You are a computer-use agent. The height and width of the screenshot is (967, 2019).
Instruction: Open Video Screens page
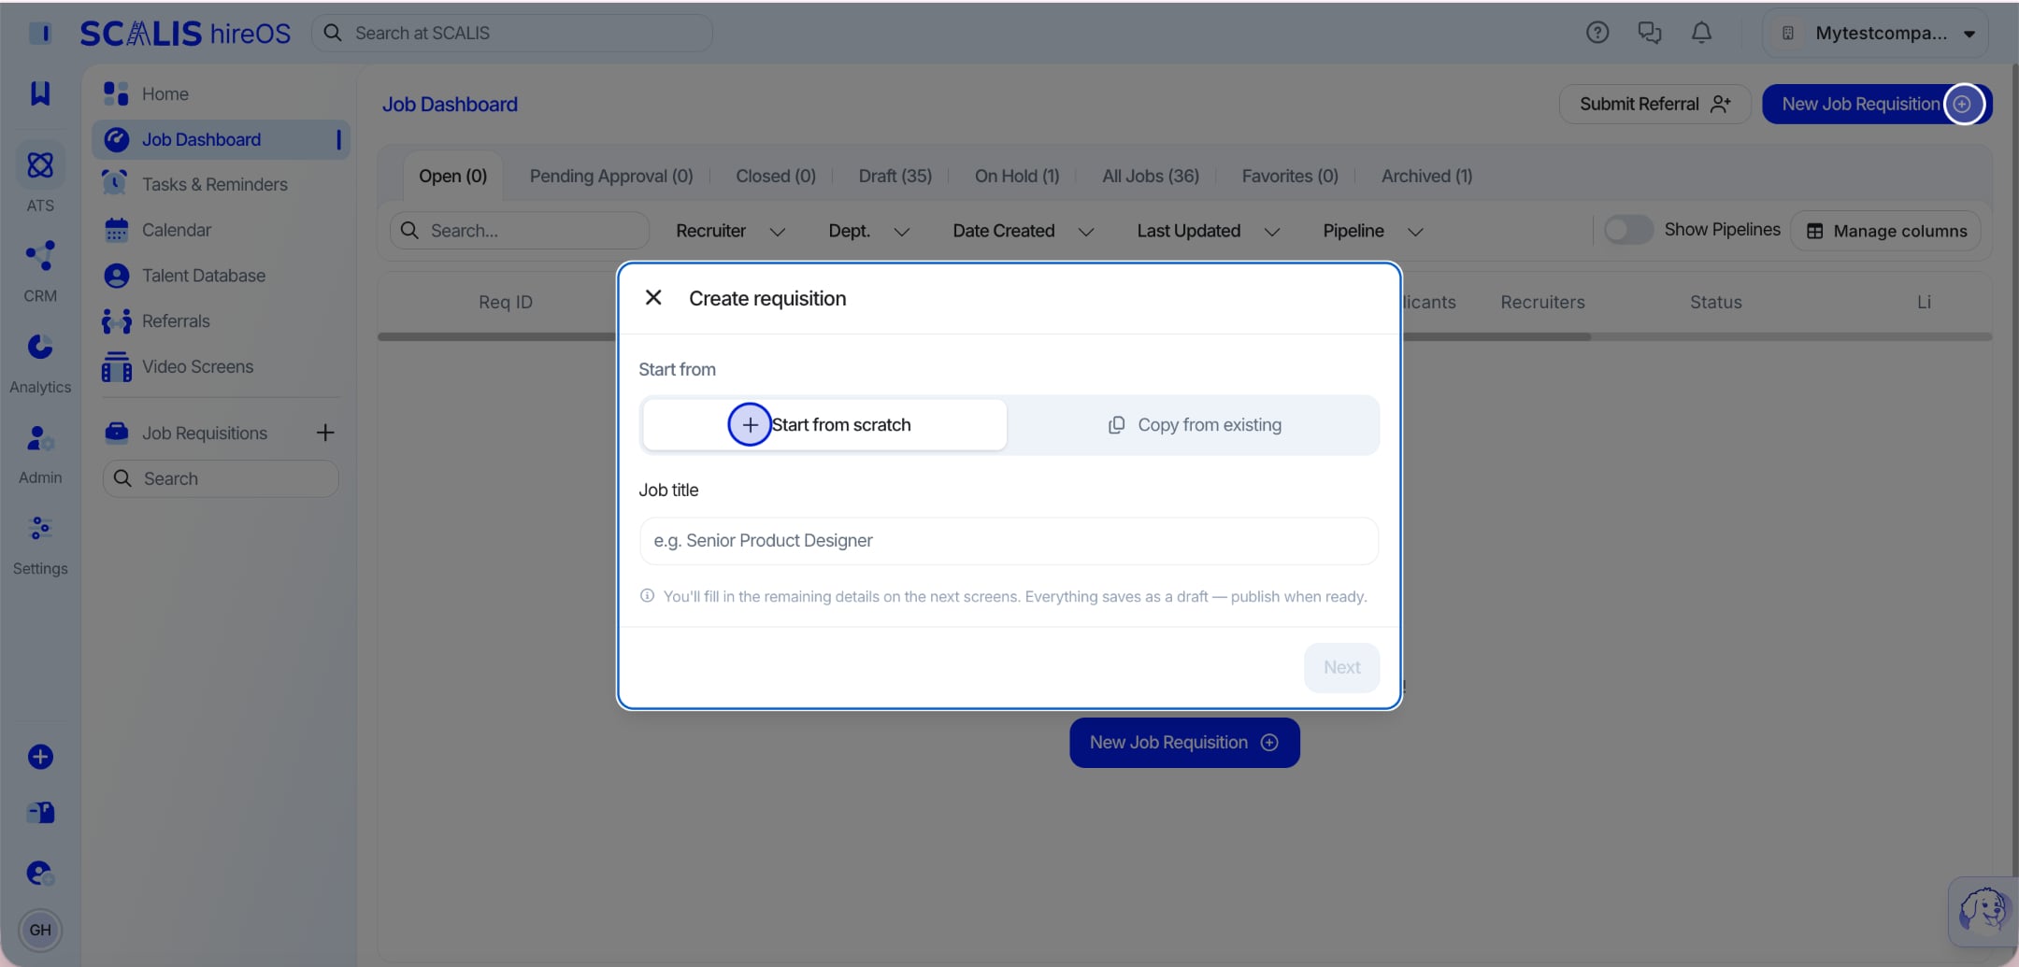tap(221, 367)
